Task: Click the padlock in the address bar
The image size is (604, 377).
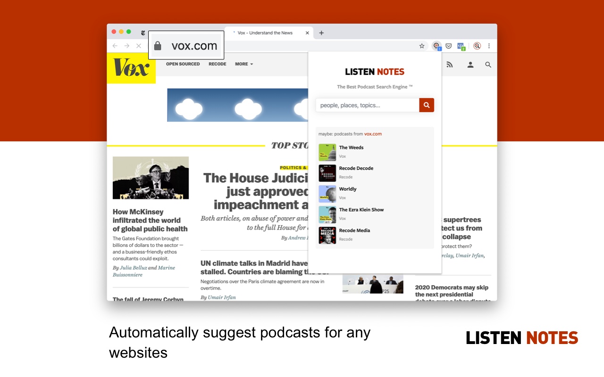Action: [x=158, y=45]
